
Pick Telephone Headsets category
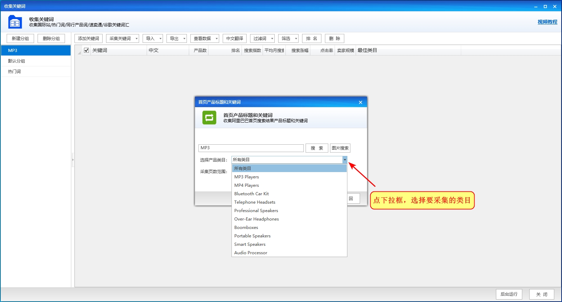[289, 202]
